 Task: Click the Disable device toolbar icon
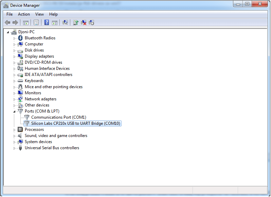(91, 23)
